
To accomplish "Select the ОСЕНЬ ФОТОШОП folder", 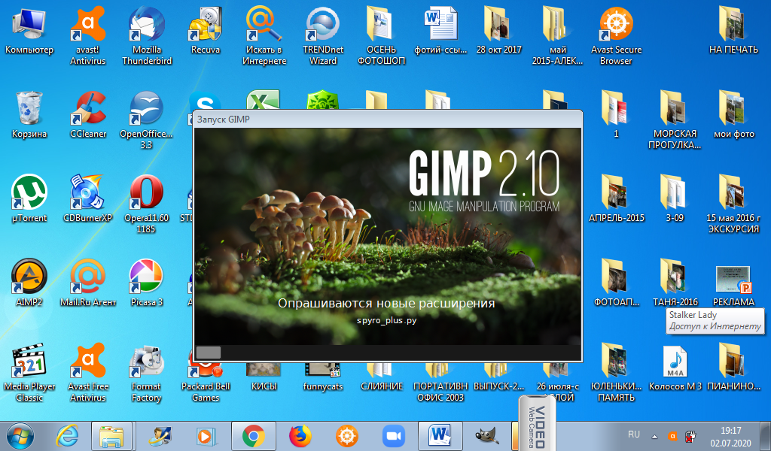I will [x=381, y=35].
